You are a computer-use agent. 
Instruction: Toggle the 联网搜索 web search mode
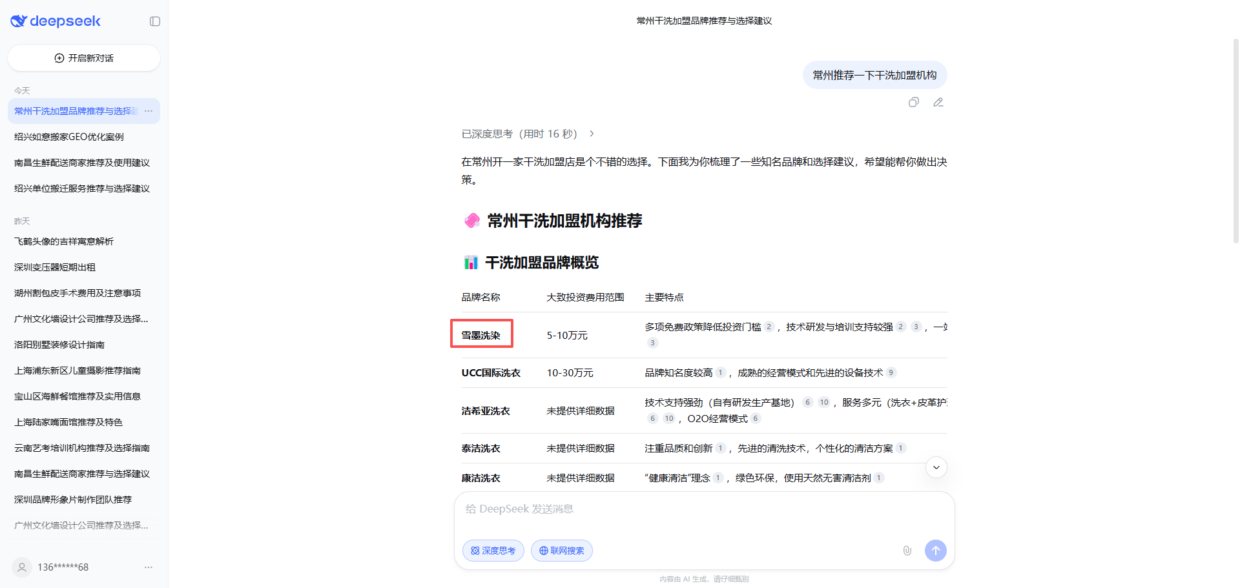point(561,551)
